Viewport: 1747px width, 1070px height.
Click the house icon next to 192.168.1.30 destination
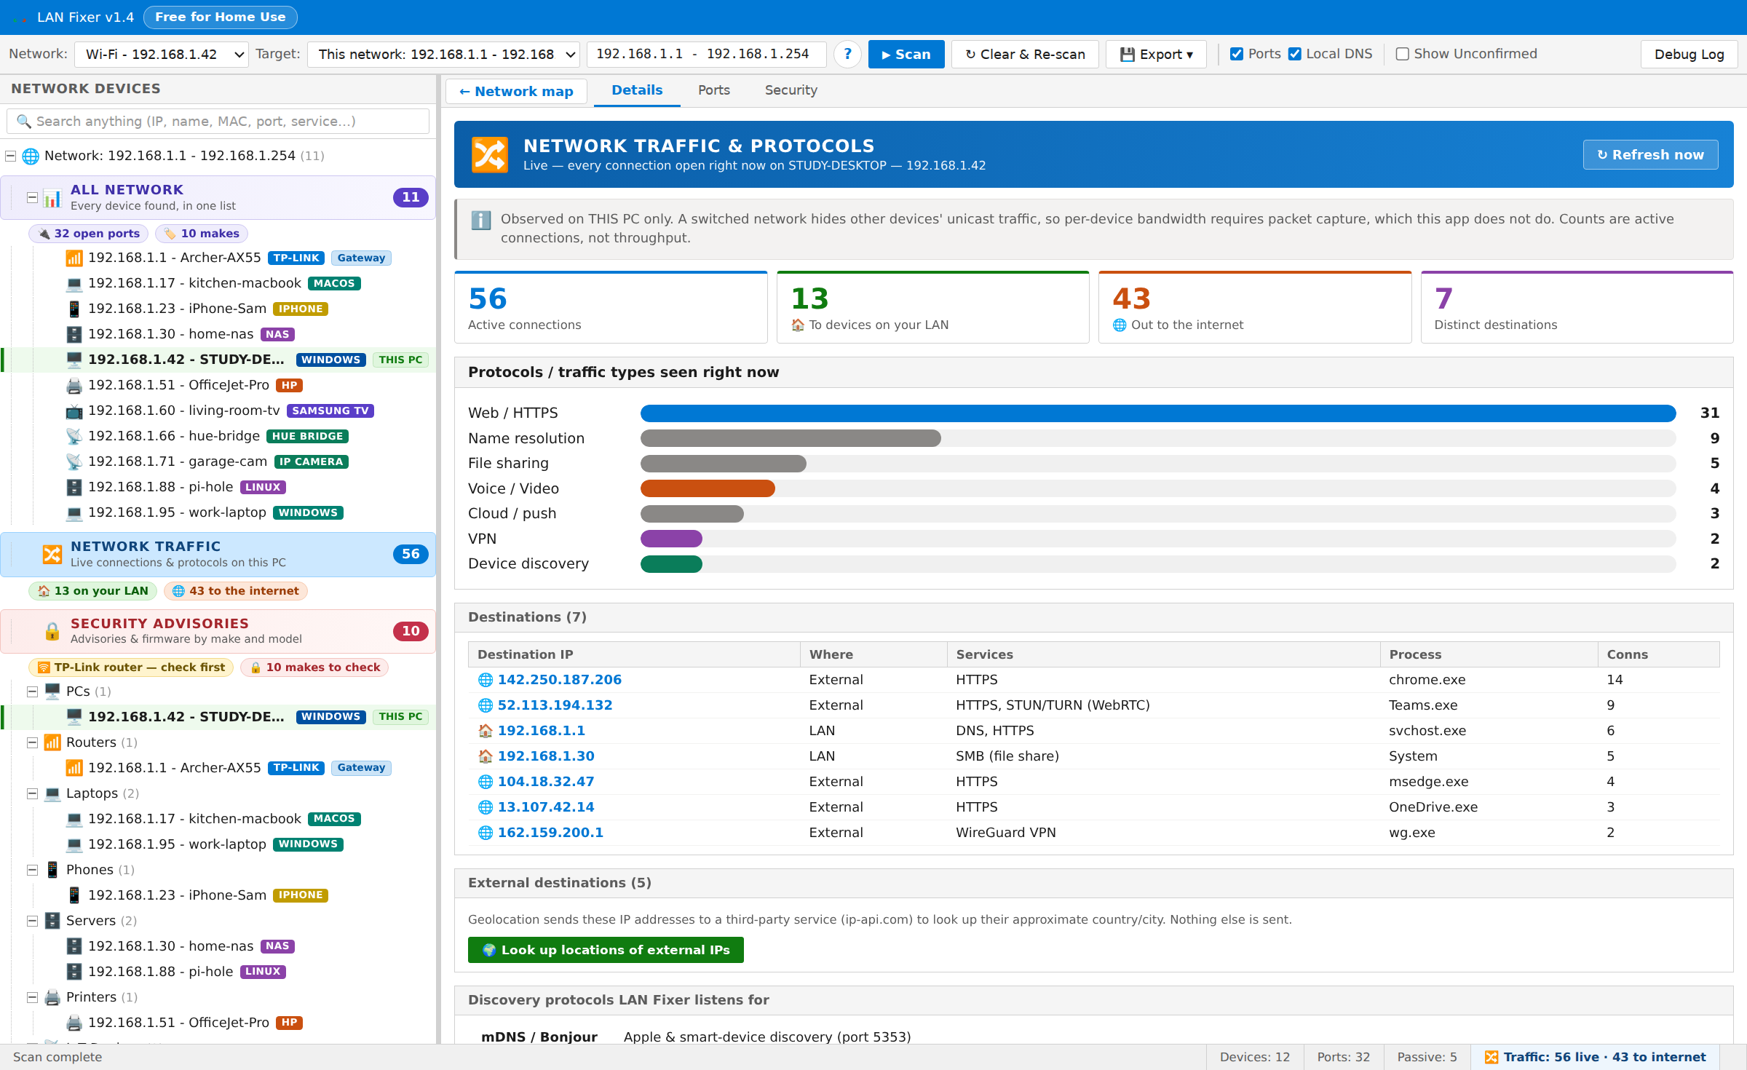coord(486,756)
